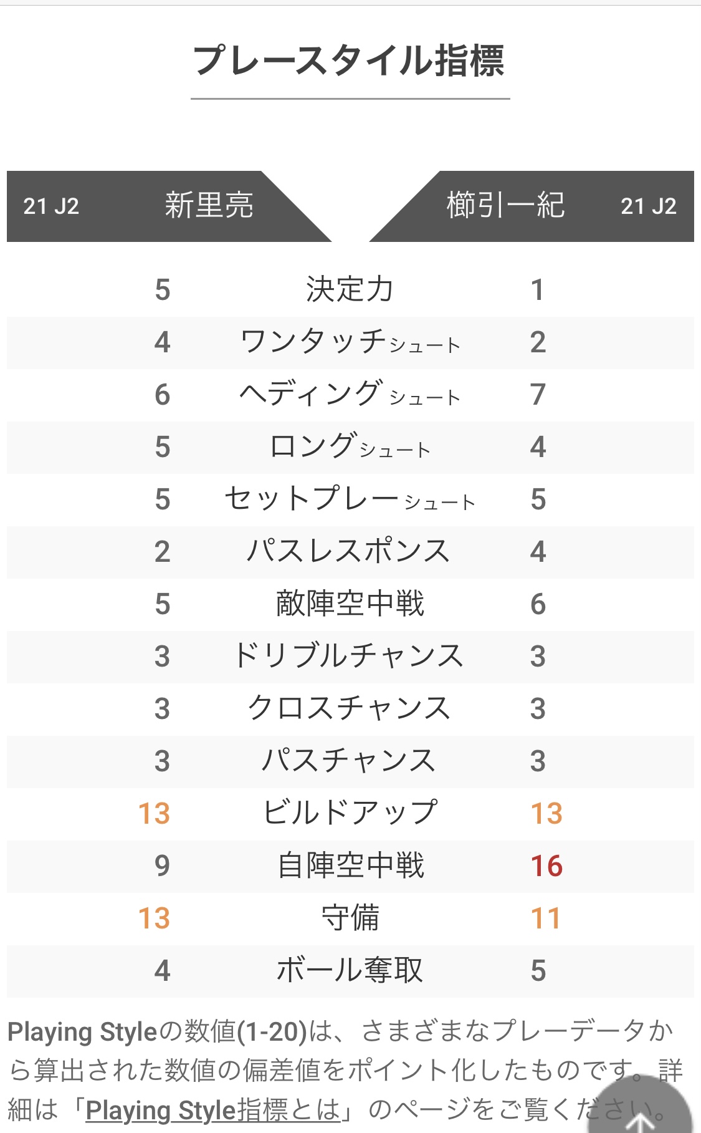Click the クロスチャンス row label
701x1133 pixels.
pyautogui.click(x=350, y=709)
